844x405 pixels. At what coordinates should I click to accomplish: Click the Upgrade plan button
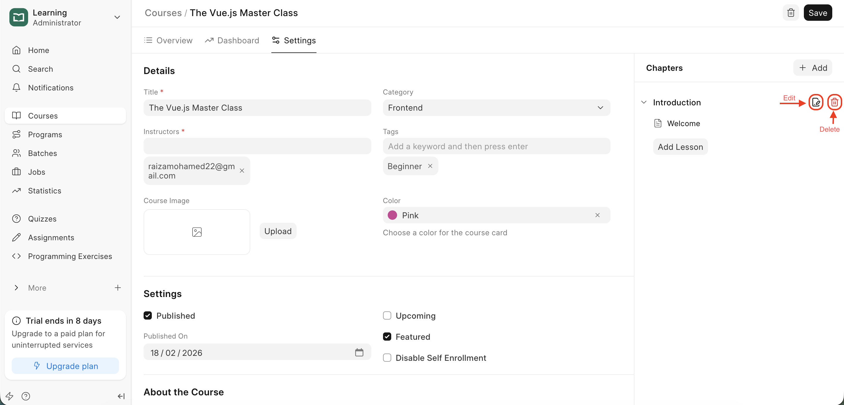[65, 366]
